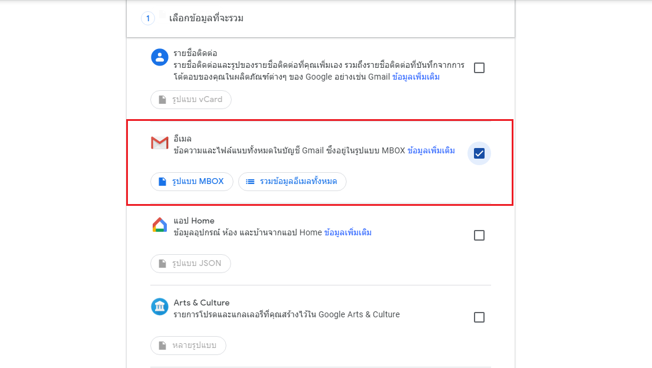This screenshot has width=652, height=368.
Task: Click the list icon for all mail data
Action: pos(250,182)
